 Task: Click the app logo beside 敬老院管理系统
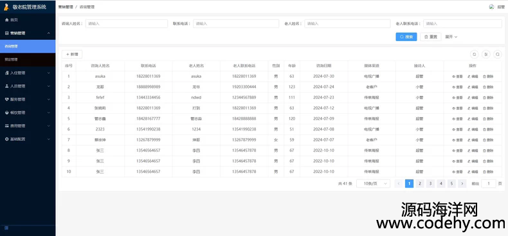[6, 7]
